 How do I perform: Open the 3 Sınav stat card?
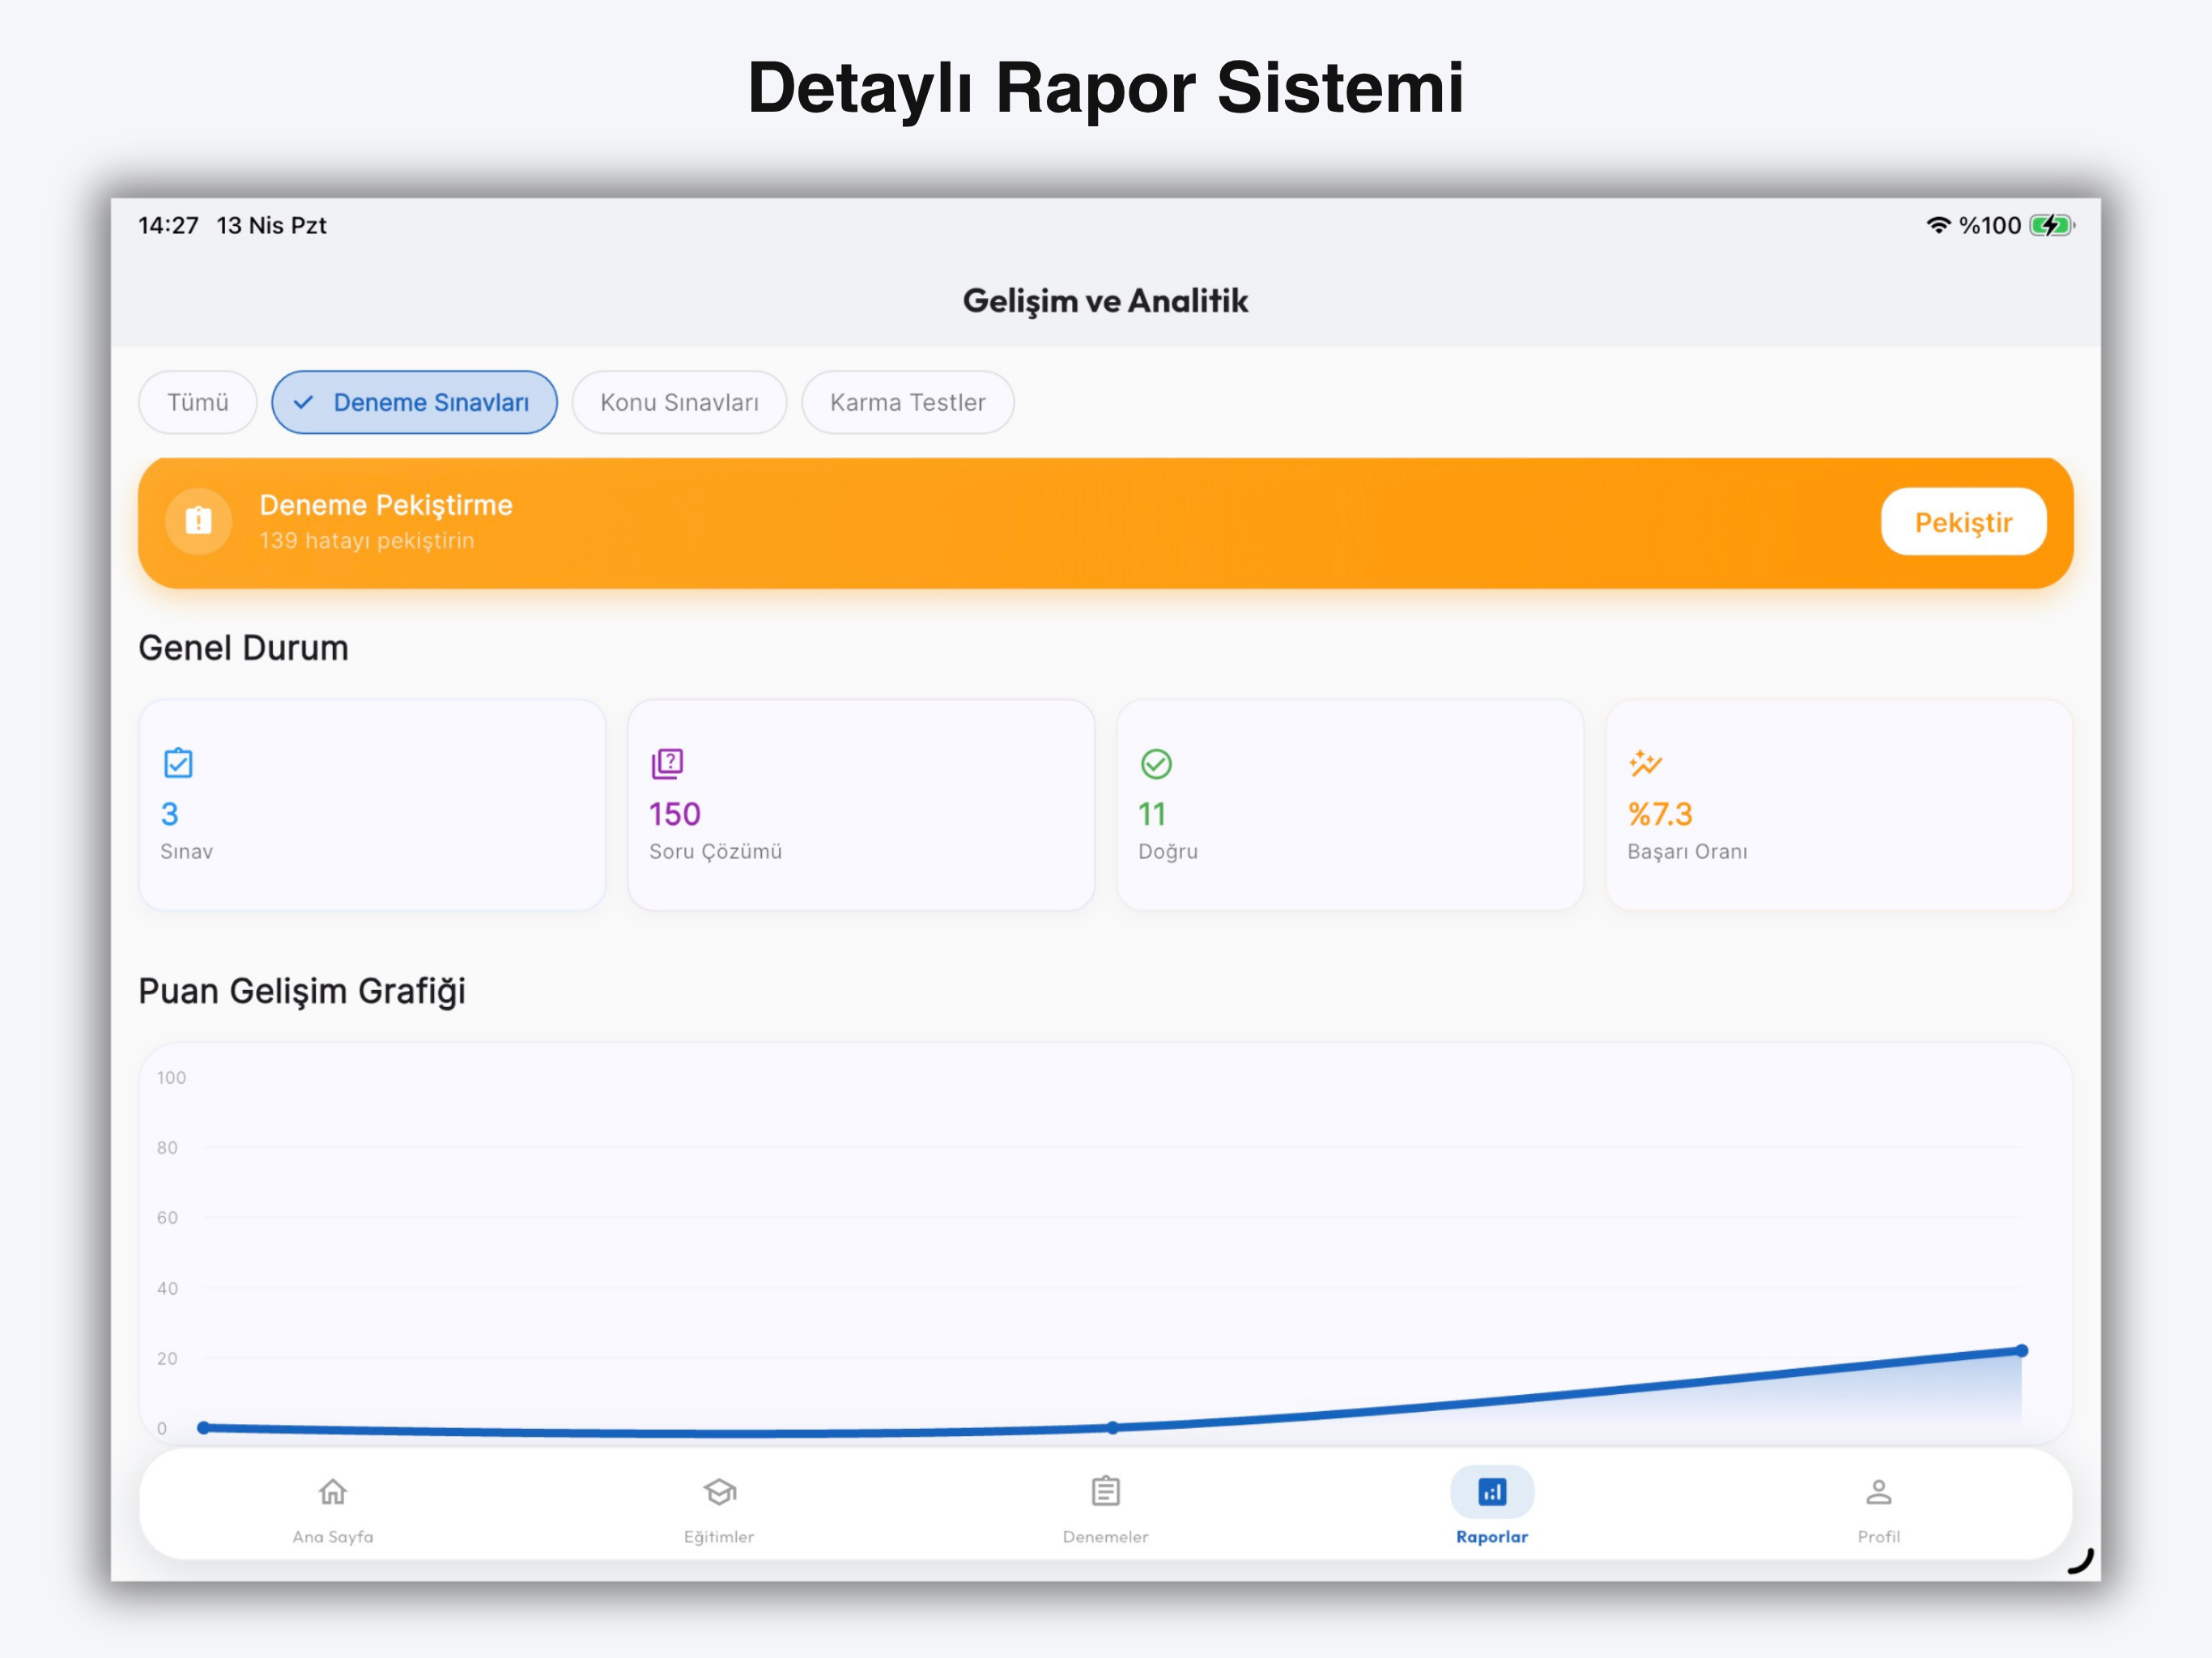point(372,805)
